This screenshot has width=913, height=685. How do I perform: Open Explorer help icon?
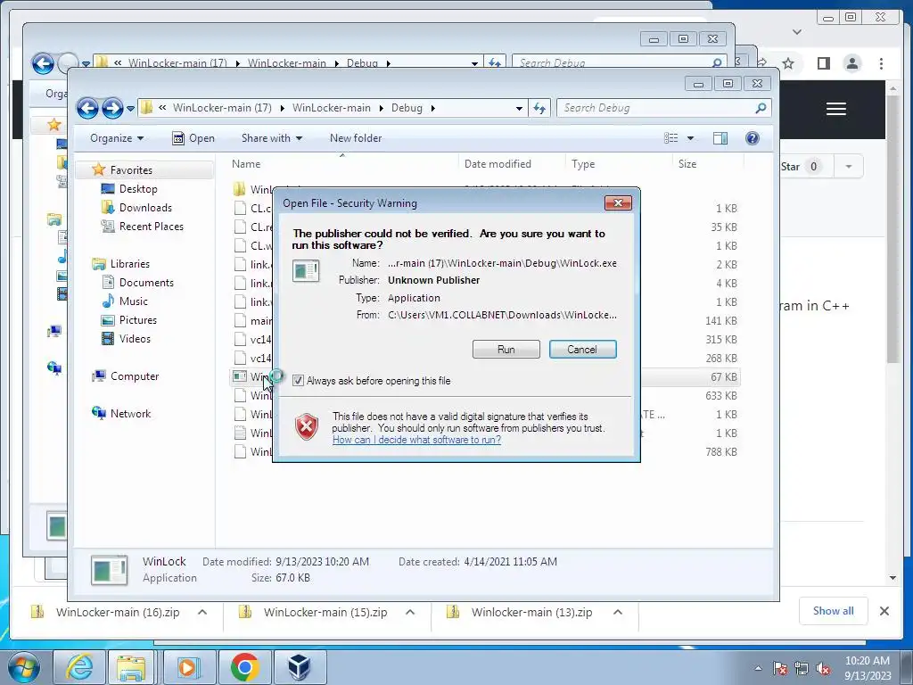pos(753,138)
